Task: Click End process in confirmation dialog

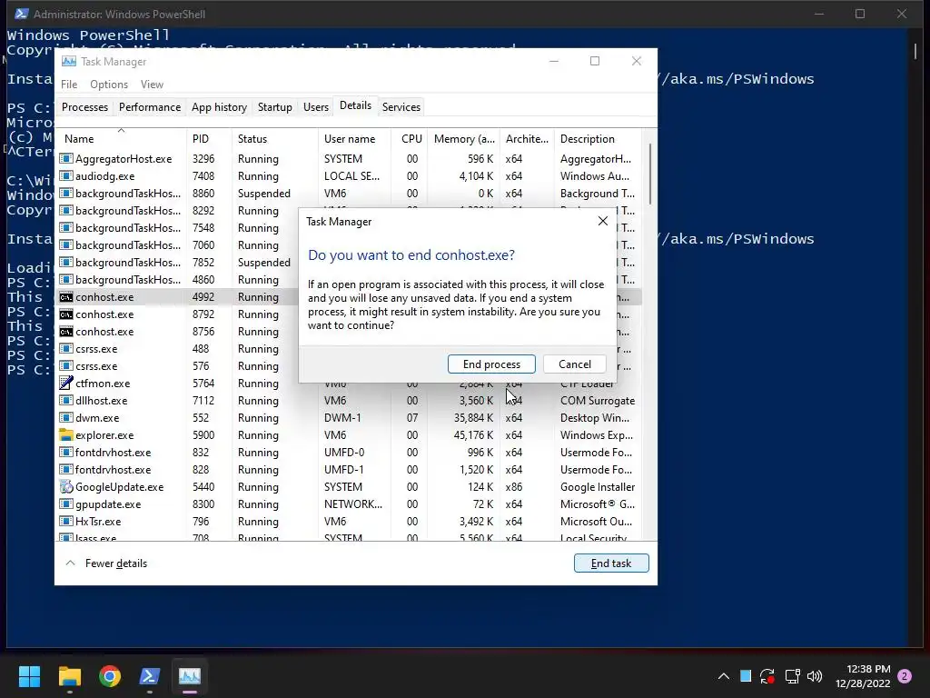Action: coord(491,364)
